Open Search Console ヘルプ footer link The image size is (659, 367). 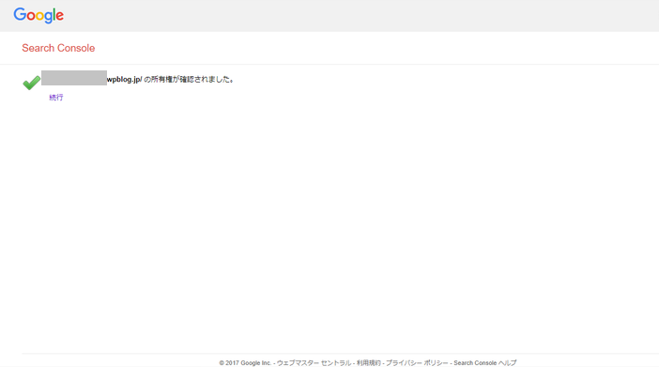[485, 363]
